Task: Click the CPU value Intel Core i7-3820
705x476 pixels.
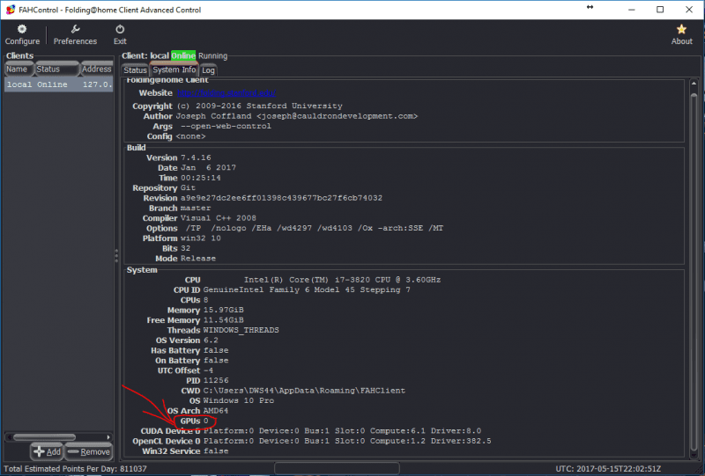Action: click(x=342, y=280)
